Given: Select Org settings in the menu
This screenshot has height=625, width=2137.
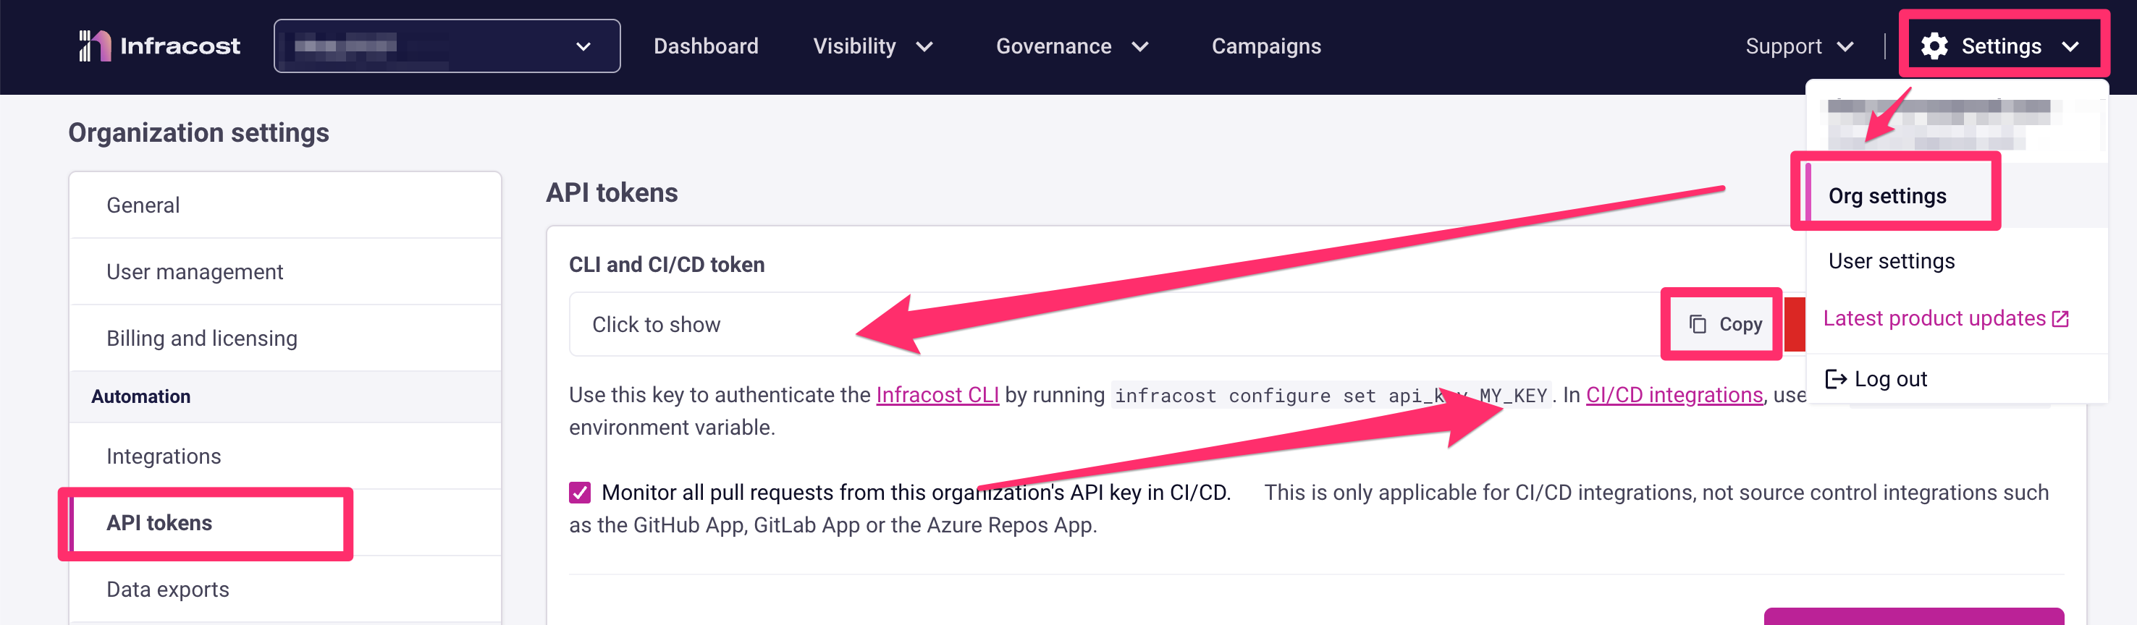Looking at the screenshot, I should pos(1887,195).
